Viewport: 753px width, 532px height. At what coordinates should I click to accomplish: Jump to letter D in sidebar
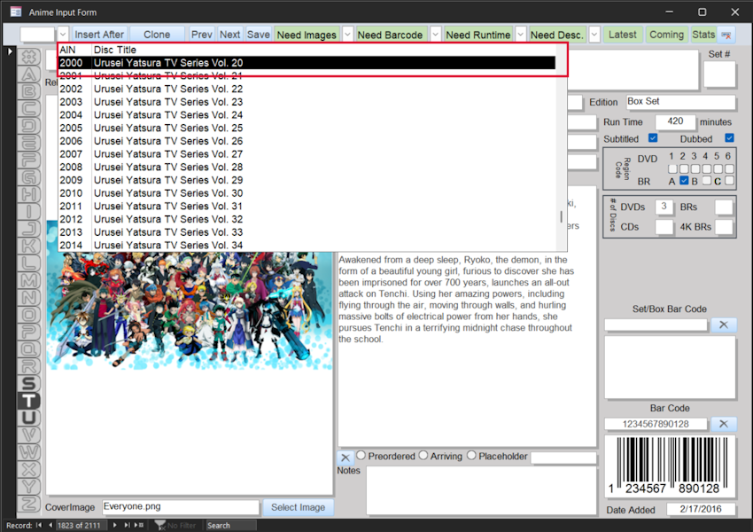[x=29, y=126]
